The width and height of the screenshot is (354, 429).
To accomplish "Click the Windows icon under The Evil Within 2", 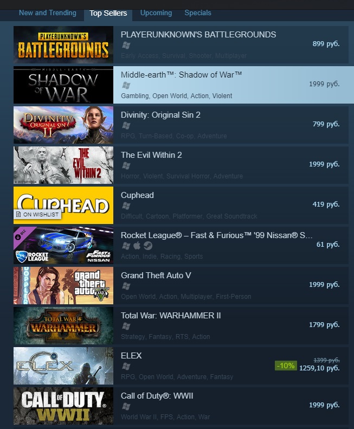I will [126, 165].
